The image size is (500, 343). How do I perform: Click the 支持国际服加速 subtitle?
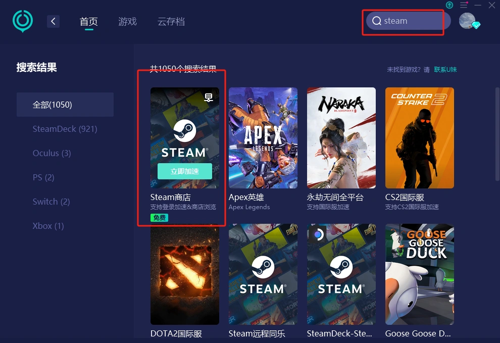(x=328, y=207)
